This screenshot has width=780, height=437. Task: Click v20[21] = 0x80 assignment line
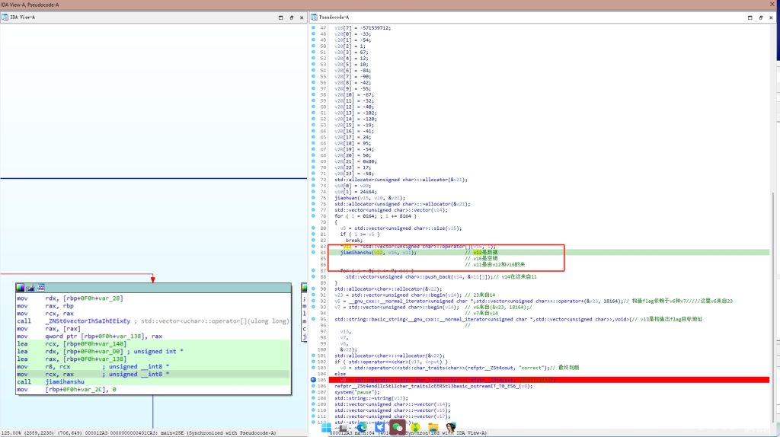pos(355,161)
